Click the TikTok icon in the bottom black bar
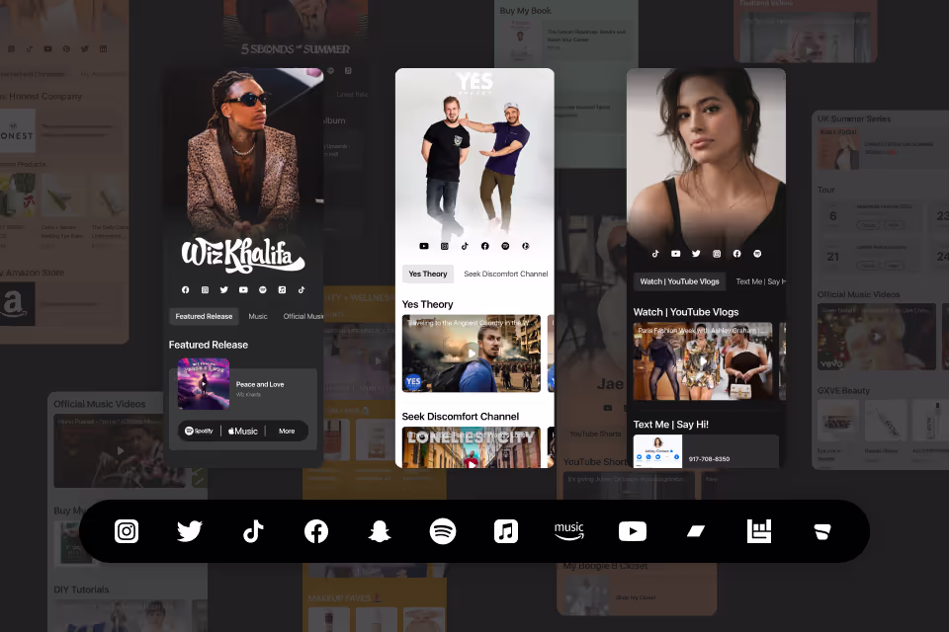The height and width of the screenshot is (632, 949). point(253,531)
